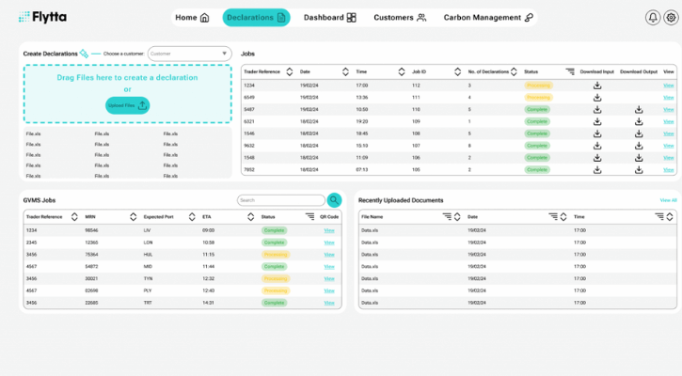The height and width of the screenshot is (376, 682).
Task: Sort GVMS Jobs by ETA column arrows
Action: point(248,217)
